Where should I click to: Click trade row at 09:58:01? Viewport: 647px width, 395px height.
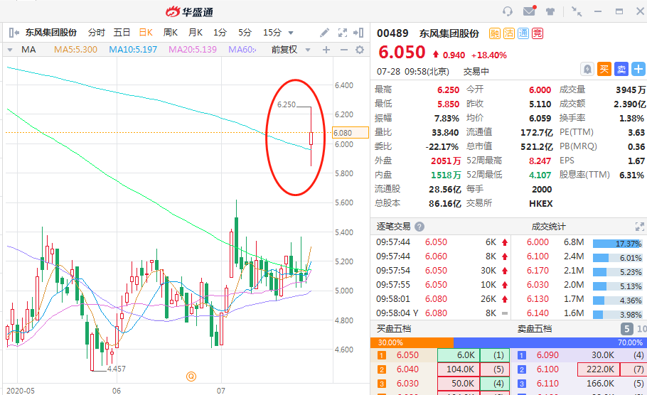coord(441,299)
